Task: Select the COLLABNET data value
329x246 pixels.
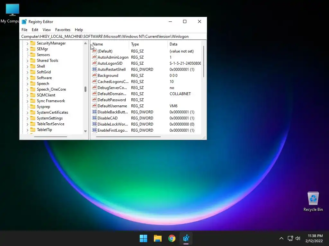Action: pyautogui.click(x=180, y=94)
